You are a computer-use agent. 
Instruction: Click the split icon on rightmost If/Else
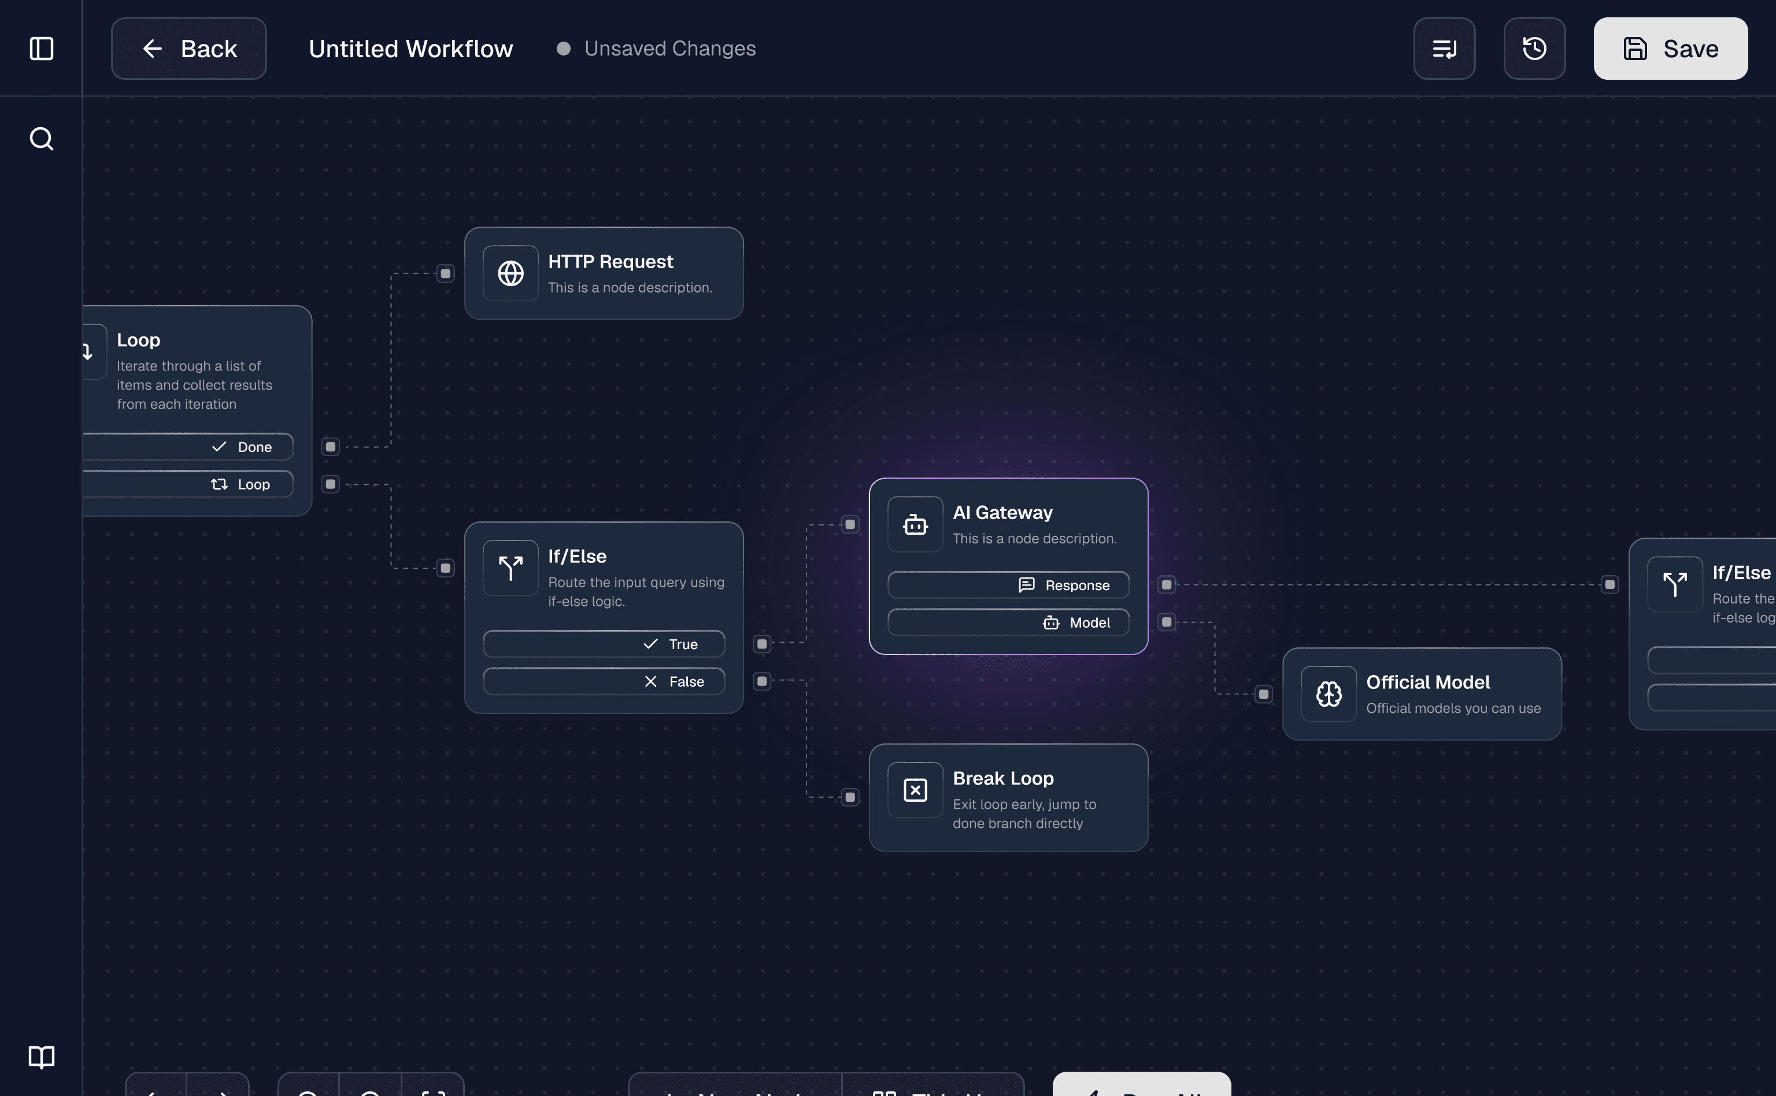pos(1674,584)
